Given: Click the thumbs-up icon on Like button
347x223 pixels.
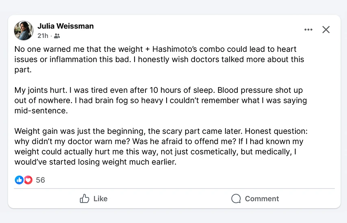Looking at the screenshot, I should pos(85,199).
